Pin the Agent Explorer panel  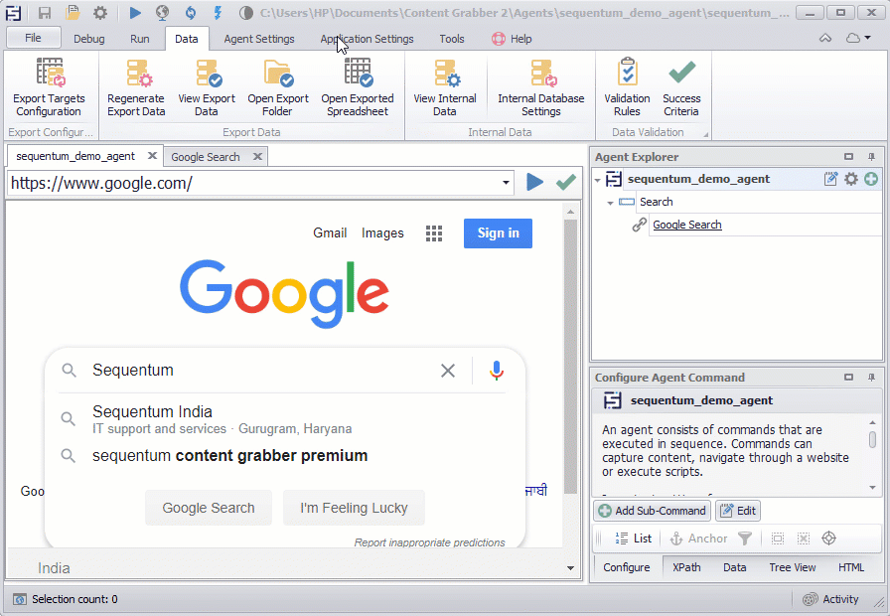click(871, 157)
